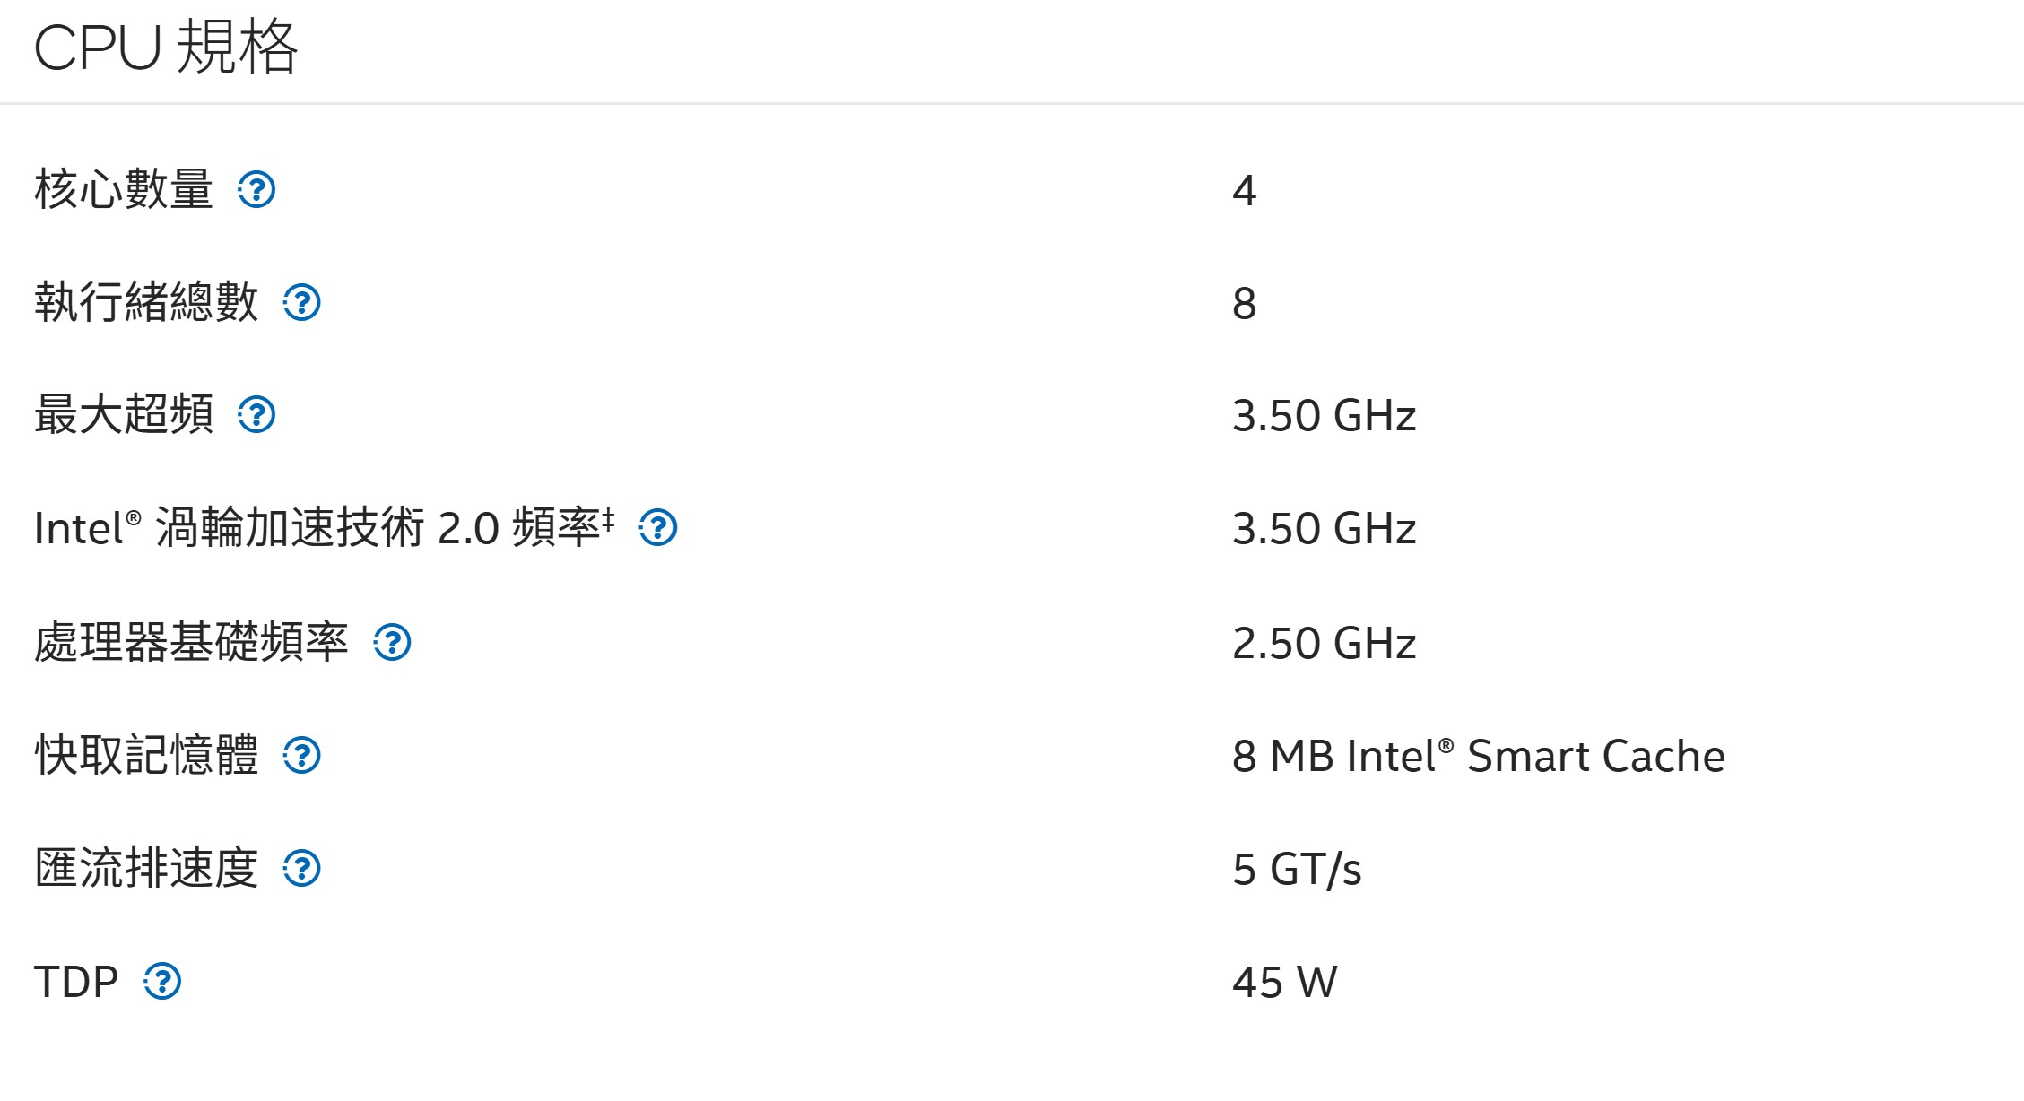Click the help icon beside 執行緒總數
This screenshot has height=1101, width=2024.
(x=302, y=303)
